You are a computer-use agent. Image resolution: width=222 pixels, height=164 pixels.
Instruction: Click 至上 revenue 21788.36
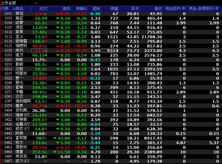click(151, 37)
